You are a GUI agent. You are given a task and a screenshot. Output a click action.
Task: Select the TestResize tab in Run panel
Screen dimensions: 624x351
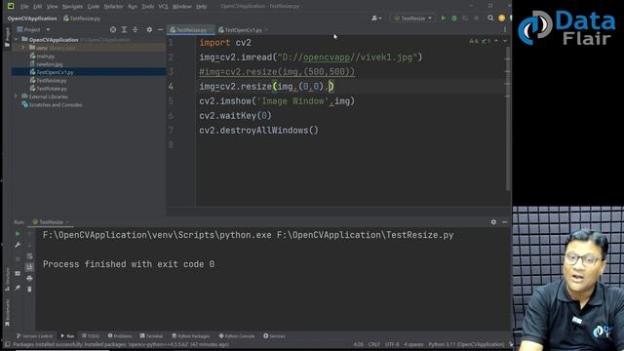[50, 222]
